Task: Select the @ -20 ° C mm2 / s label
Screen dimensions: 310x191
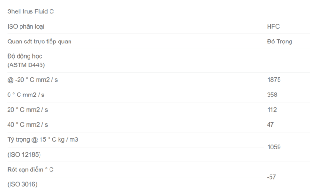Action: 32,80
